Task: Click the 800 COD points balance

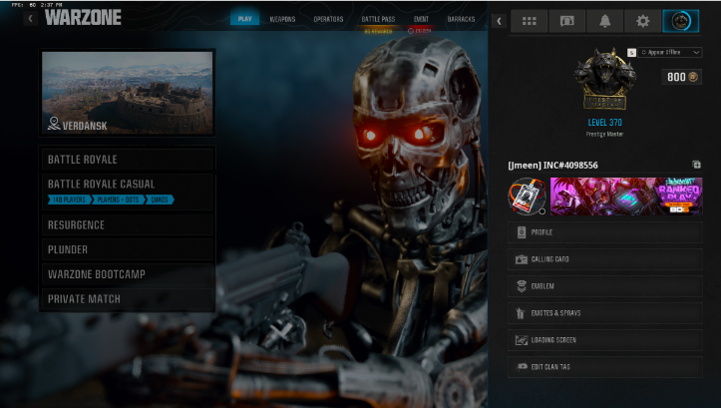Action: pyautogui.click(x=681, y=77)
